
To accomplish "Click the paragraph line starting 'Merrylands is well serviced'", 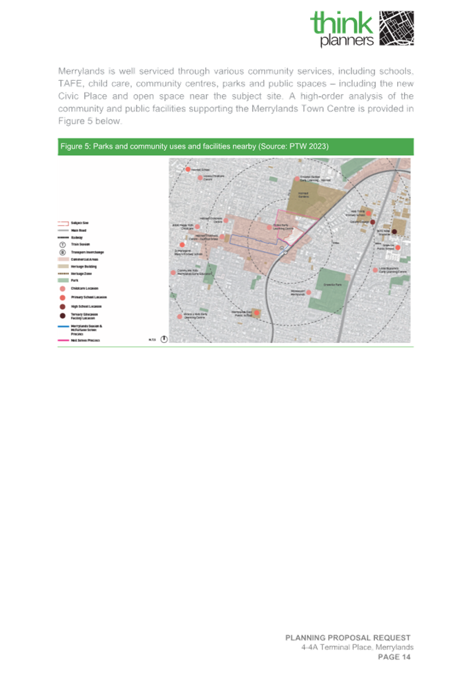I will point(236,71).
